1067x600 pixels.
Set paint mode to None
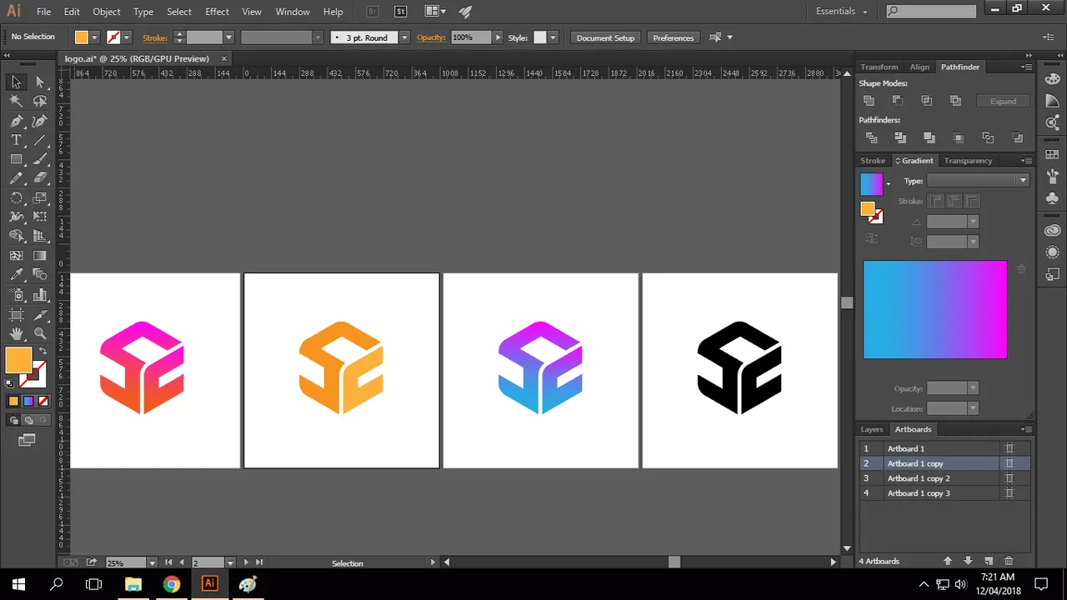tap(42, 401)
